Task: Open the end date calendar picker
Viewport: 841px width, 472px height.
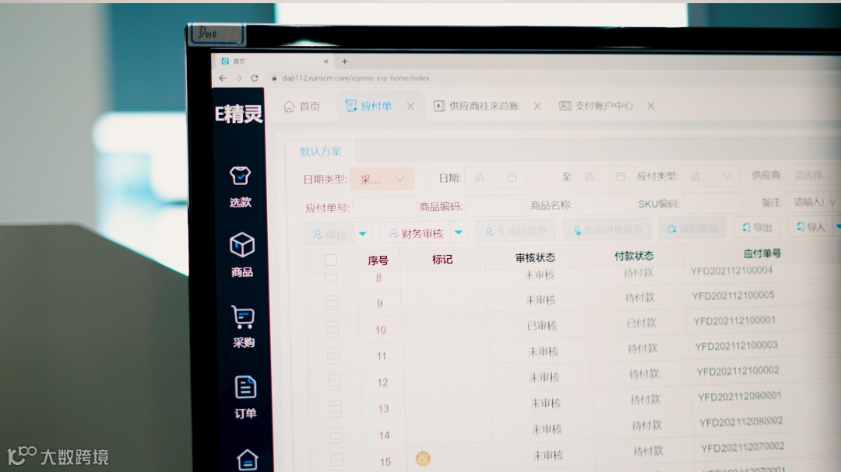Action: click(x=621, y=177)
